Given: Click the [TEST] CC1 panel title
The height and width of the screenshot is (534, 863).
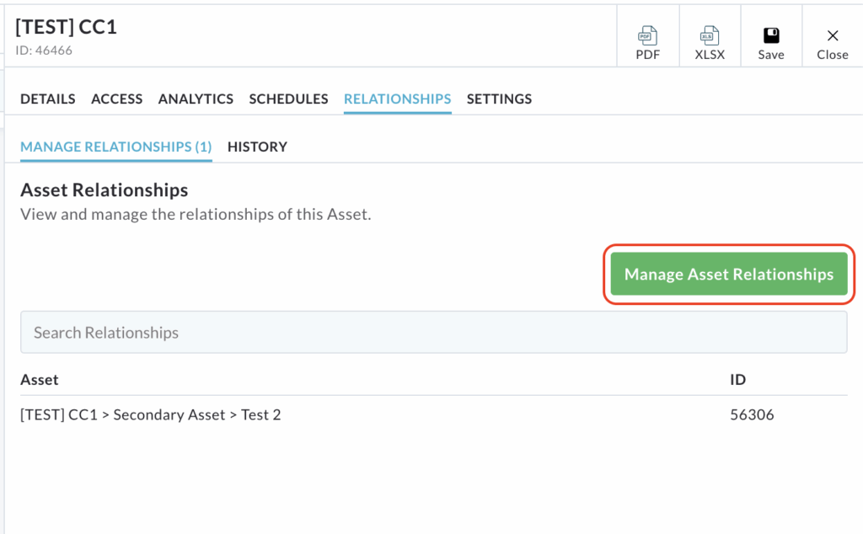Looking at the screenshot, I should (66, 27).
